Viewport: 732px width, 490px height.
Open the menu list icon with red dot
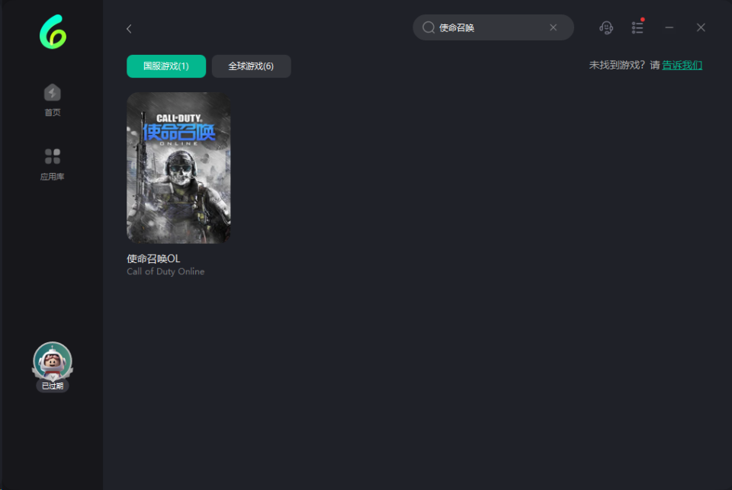pos(637,27)
